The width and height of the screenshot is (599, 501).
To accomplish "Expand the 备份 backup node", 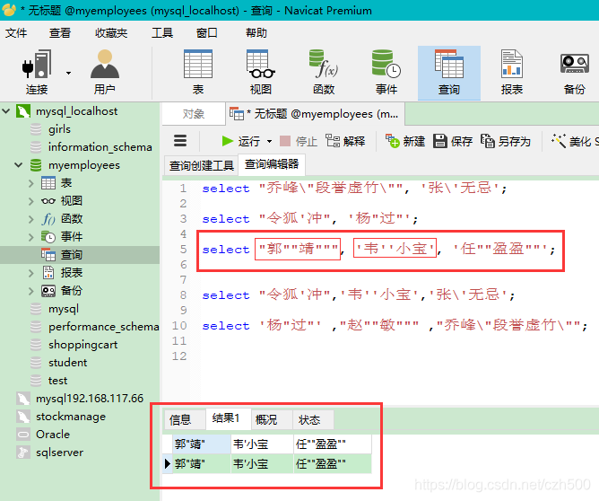I will pyautogui.click(x=31, y=291).
